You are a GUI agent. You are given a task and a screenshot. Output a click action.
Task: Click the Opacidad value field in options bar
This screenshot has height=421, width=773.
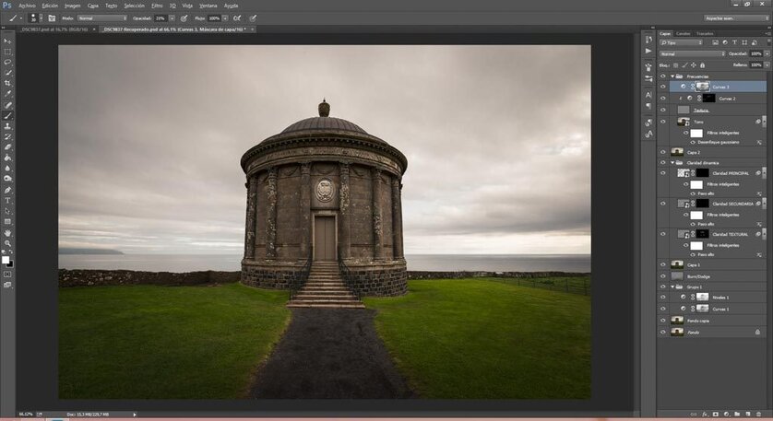162,18
